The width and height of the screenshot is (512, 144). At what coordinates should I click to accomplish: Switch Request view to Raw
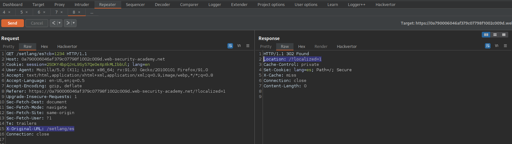click(28, 46)
